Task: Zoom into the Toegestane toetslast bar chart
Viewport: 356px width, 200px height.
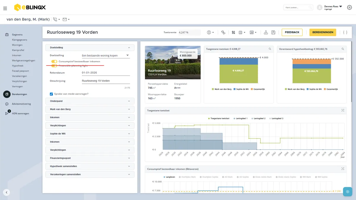Action: click(x=270, y=49)
